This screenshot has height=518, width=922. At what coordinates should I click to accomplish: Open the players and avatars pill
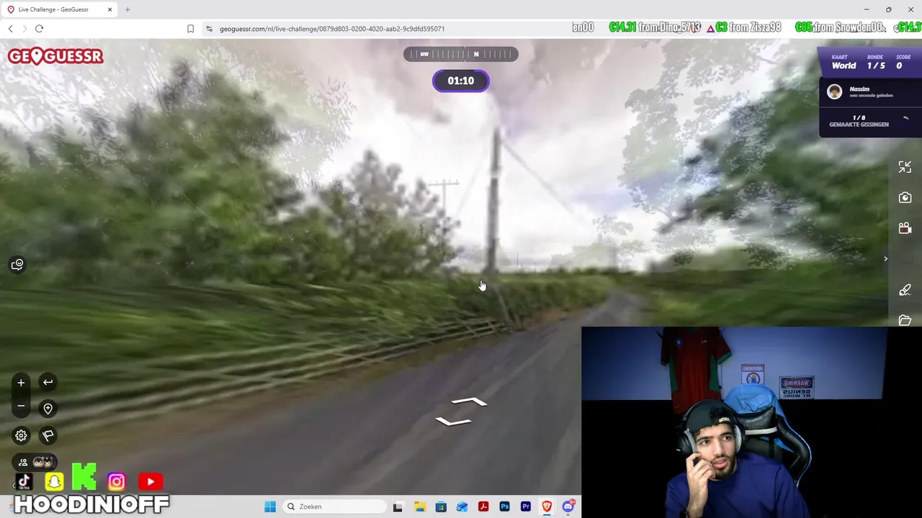(35, 462)
